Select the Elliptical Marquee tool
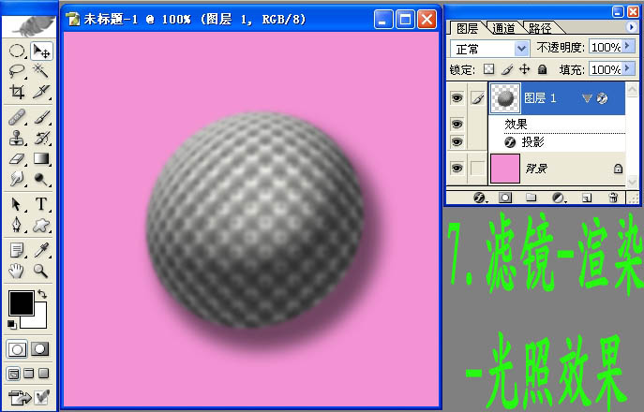This screenshot has width=644, height=412. tap(17, 51)
